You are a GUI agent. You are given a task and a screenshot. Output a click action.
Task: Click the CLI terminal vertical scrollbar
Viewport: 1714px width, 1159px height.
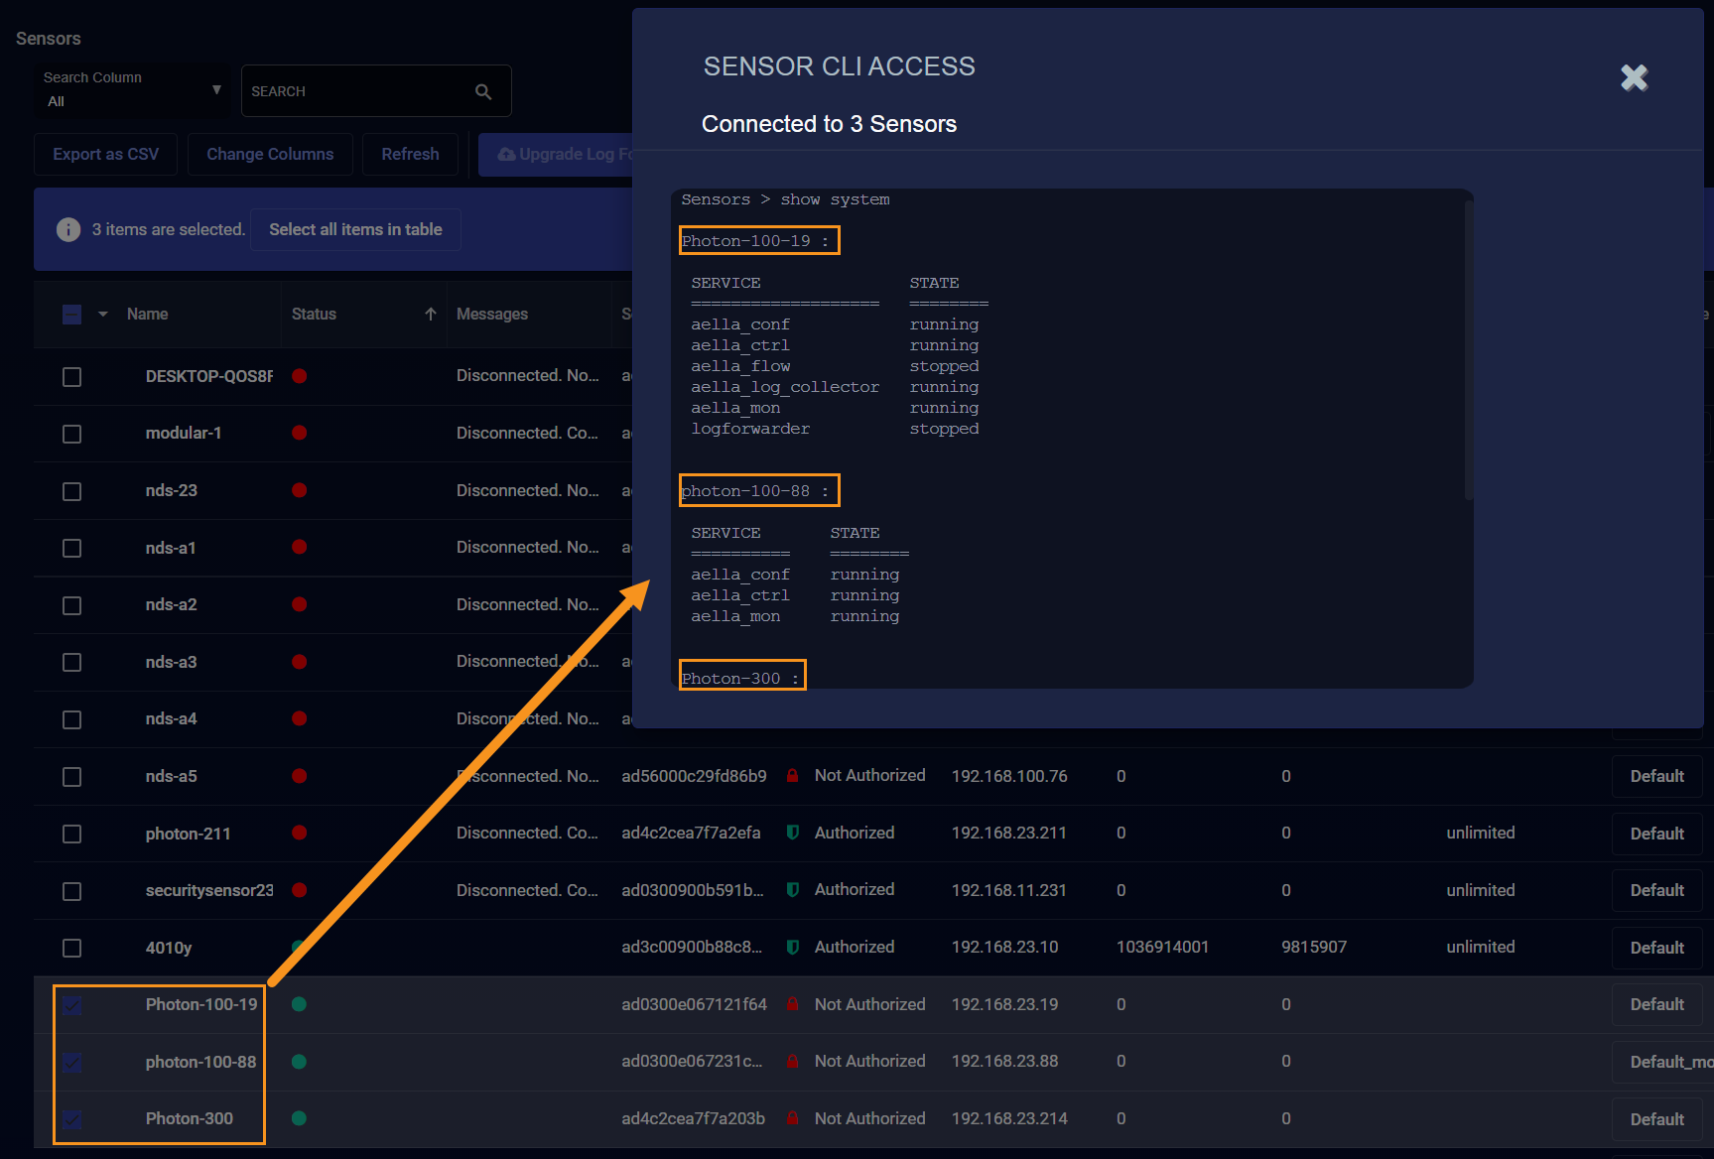point(1468,347)
